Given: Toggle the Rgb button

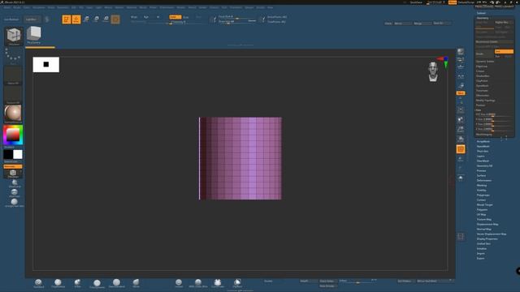Looking at the screenshot, I should 146,17.
